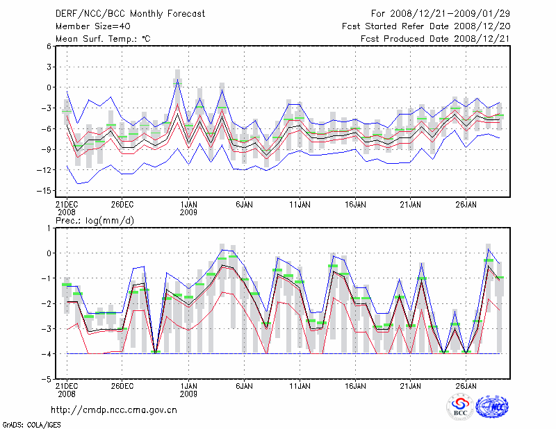Click 21DEC 2008 on the precipitation chart axis
Screen dimensions: 556x429
[67, 389]
